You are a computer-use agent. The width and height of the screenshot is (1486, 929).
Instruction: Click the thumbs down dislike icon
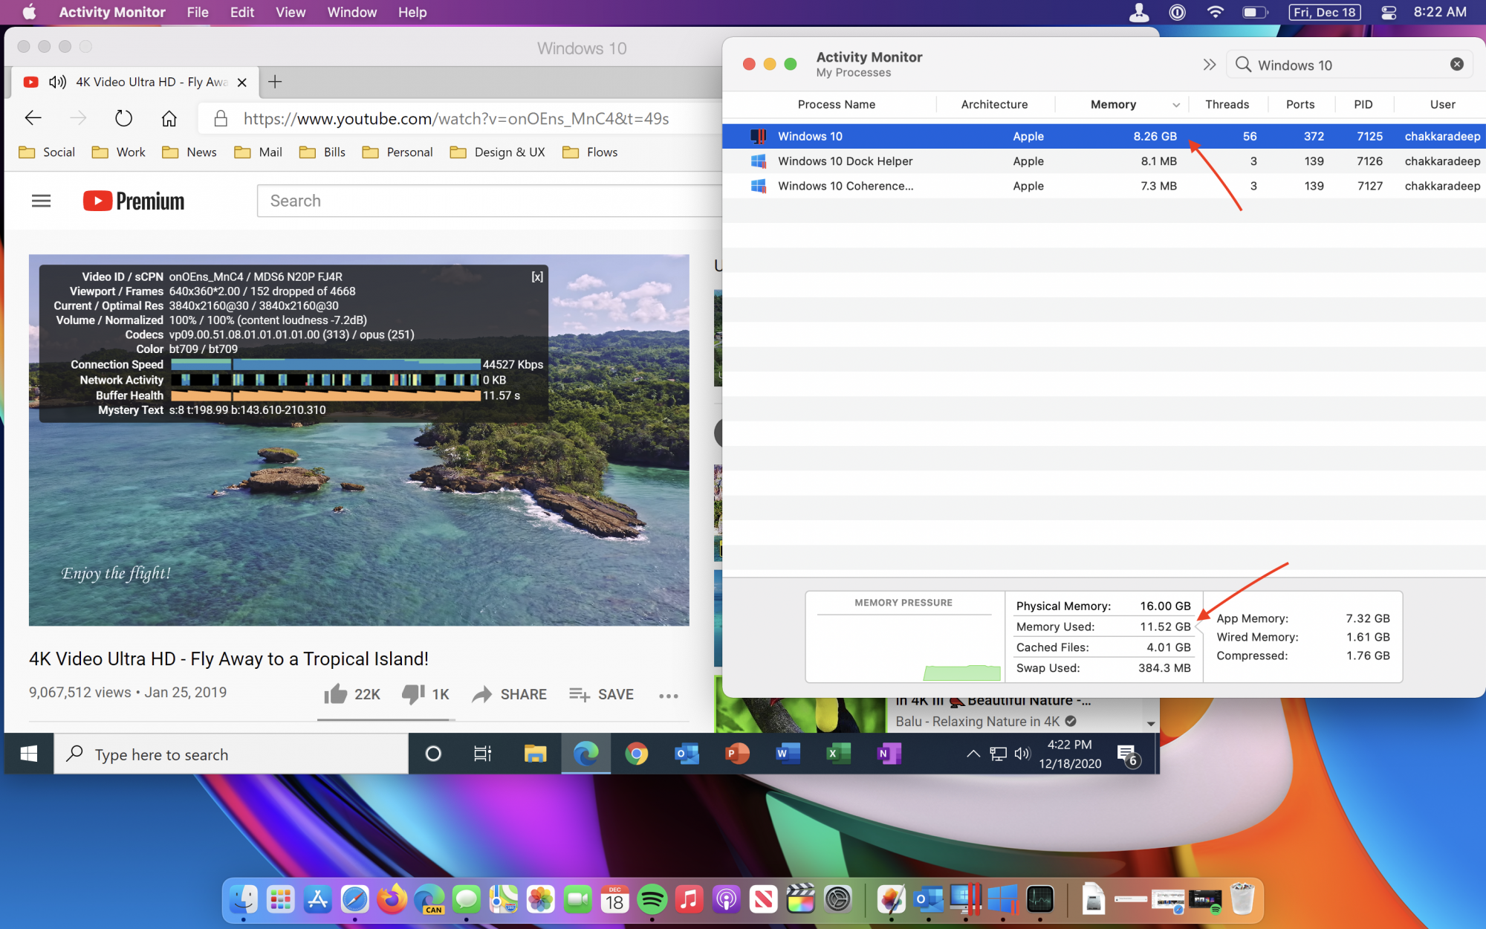coord(413,694)
